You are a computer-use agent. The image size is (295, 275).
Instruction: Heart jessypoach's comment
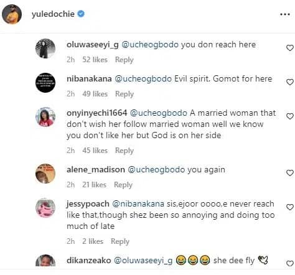[x=290, y=207]
